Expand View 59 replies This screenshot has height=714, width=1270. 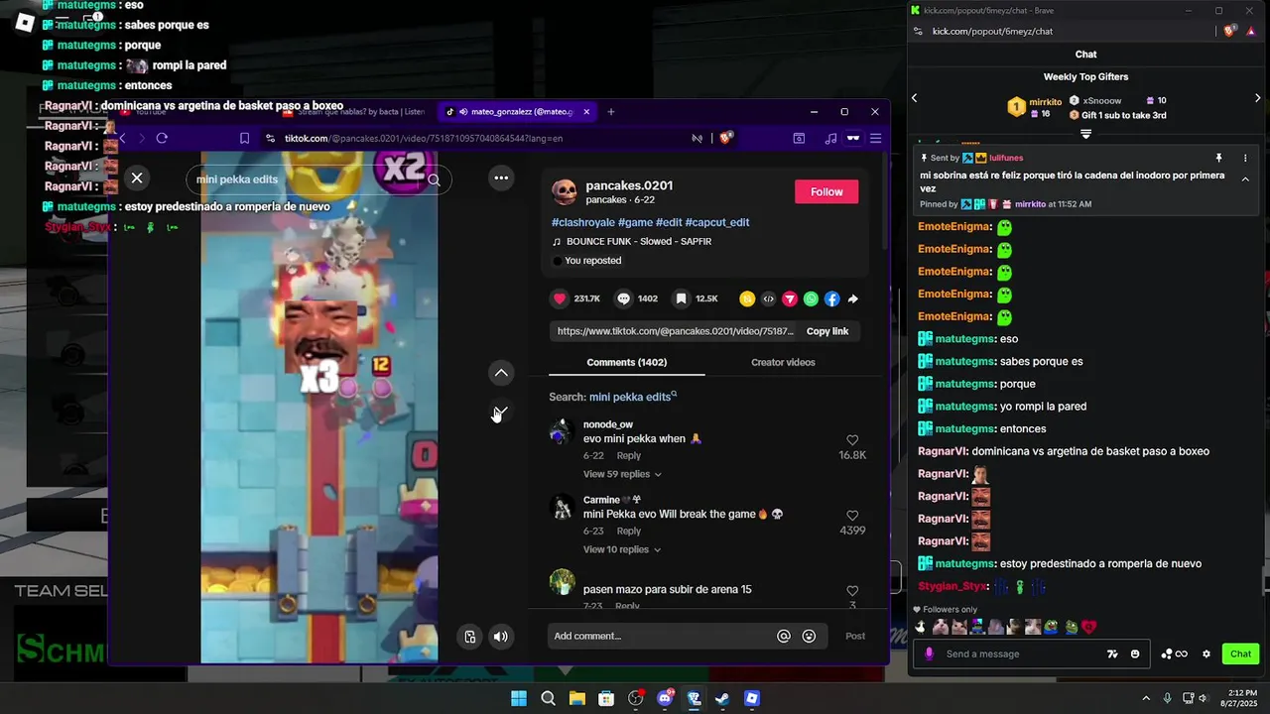[622, 474]
